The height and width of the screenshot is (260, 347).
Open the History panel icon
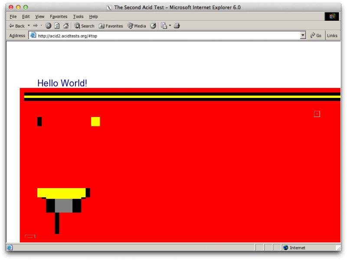(x=153, y=26)
